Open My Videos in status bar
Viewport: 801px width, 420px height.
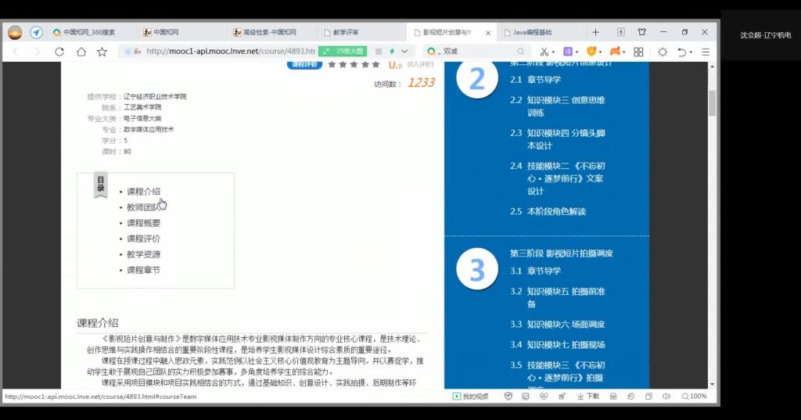coord(471,397)
